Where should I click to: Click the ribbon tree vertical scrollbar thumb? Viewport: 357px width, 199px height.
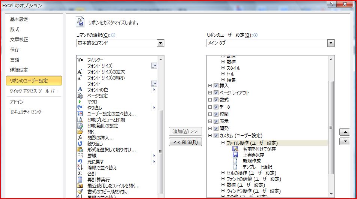tap(331, 127)
